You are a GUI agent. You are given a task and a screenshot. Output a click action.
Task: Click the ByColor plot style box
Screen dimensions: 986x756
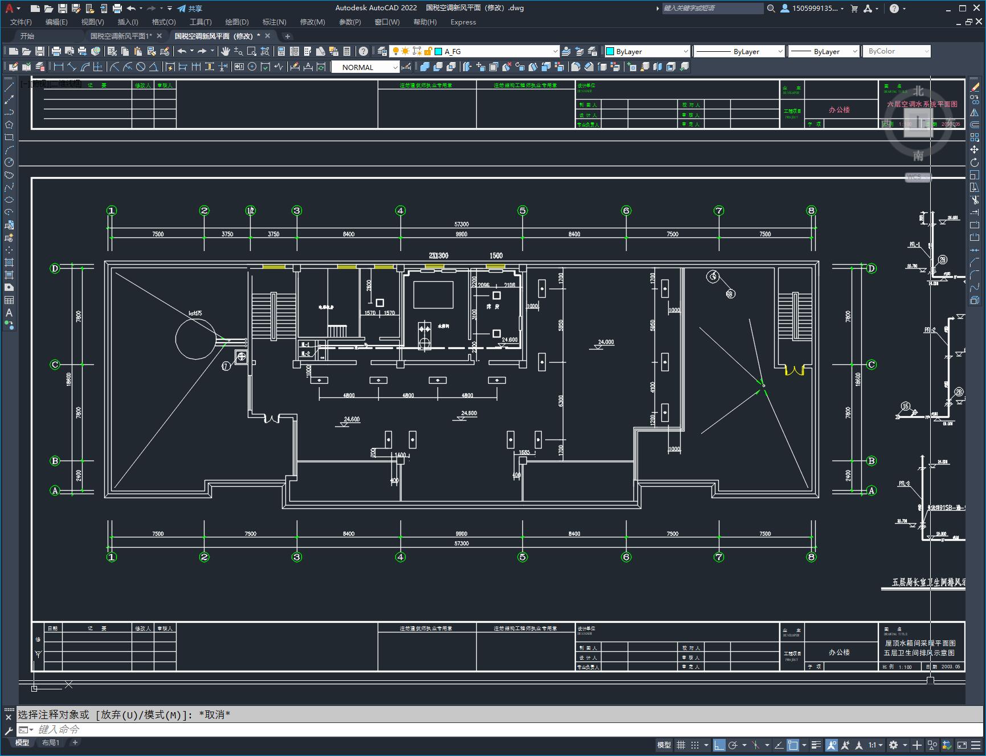click(x=897, y=51)
